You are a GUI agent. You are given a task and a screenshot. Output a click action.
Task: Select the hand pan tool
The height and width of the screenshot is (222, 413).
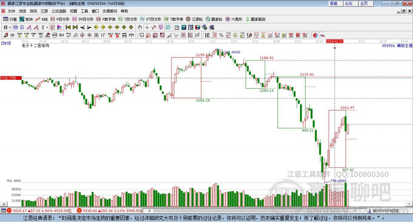[x=140, y=27]
